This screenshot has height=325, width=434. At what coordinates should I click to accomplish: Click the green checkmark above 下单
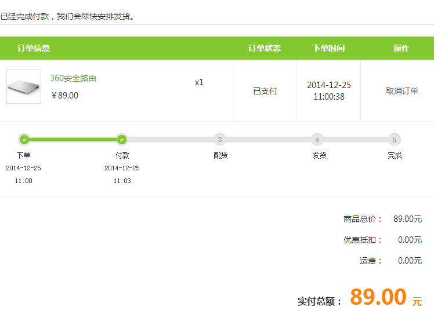click(x=24, y=139)
